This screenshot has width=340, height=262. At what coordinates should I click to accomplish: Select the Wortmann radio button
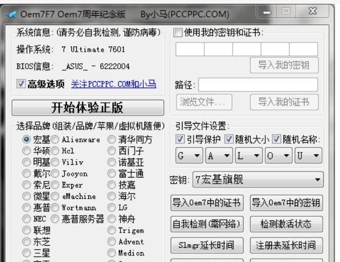click(x=55, y=208)
